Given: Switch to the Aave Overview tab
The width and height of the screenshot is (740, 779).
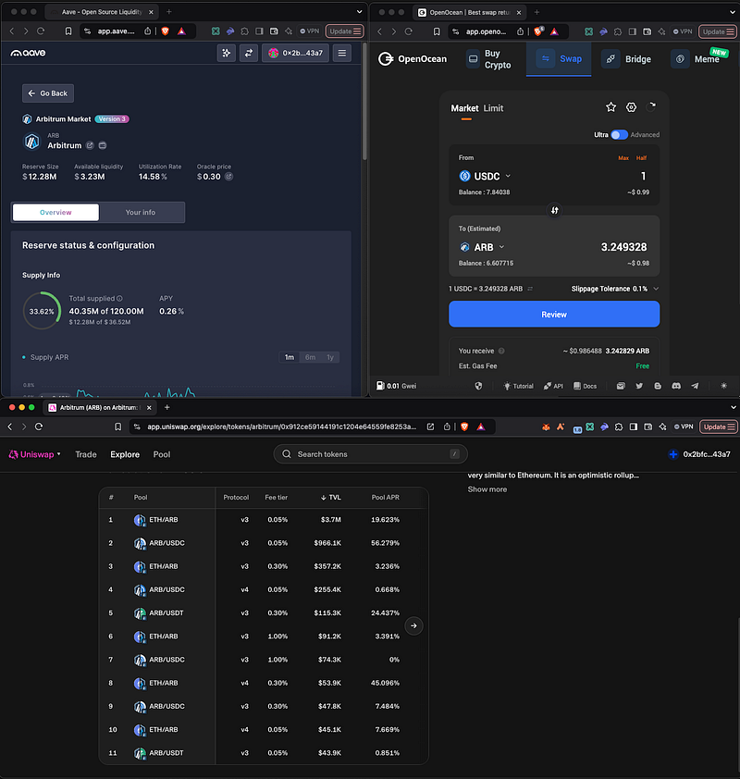Looking at the screenshot, I should tap(55, 212).
